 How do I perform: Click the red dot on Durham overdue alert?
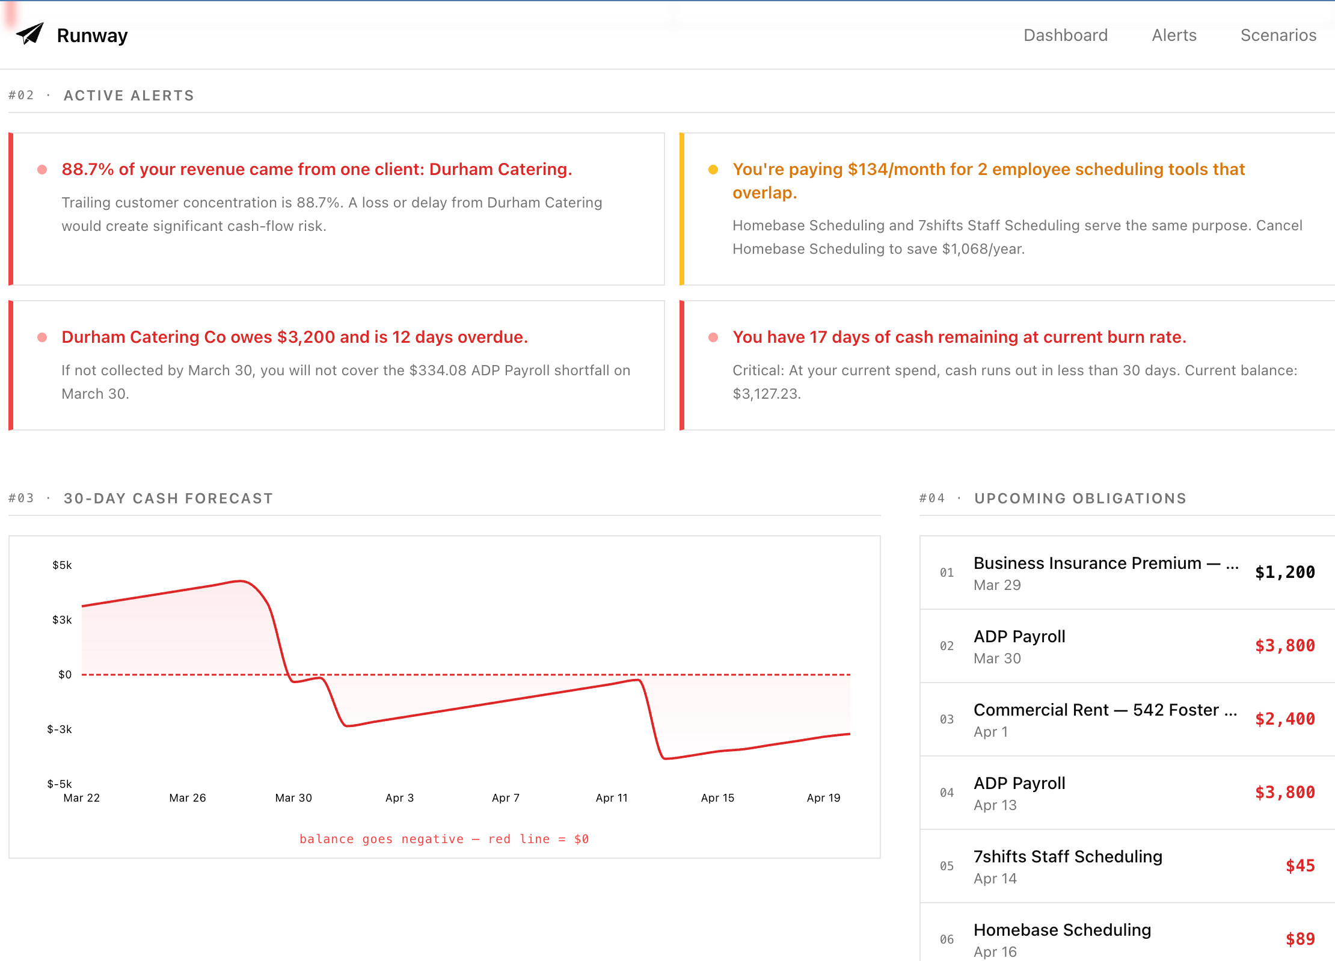[42, 337]
